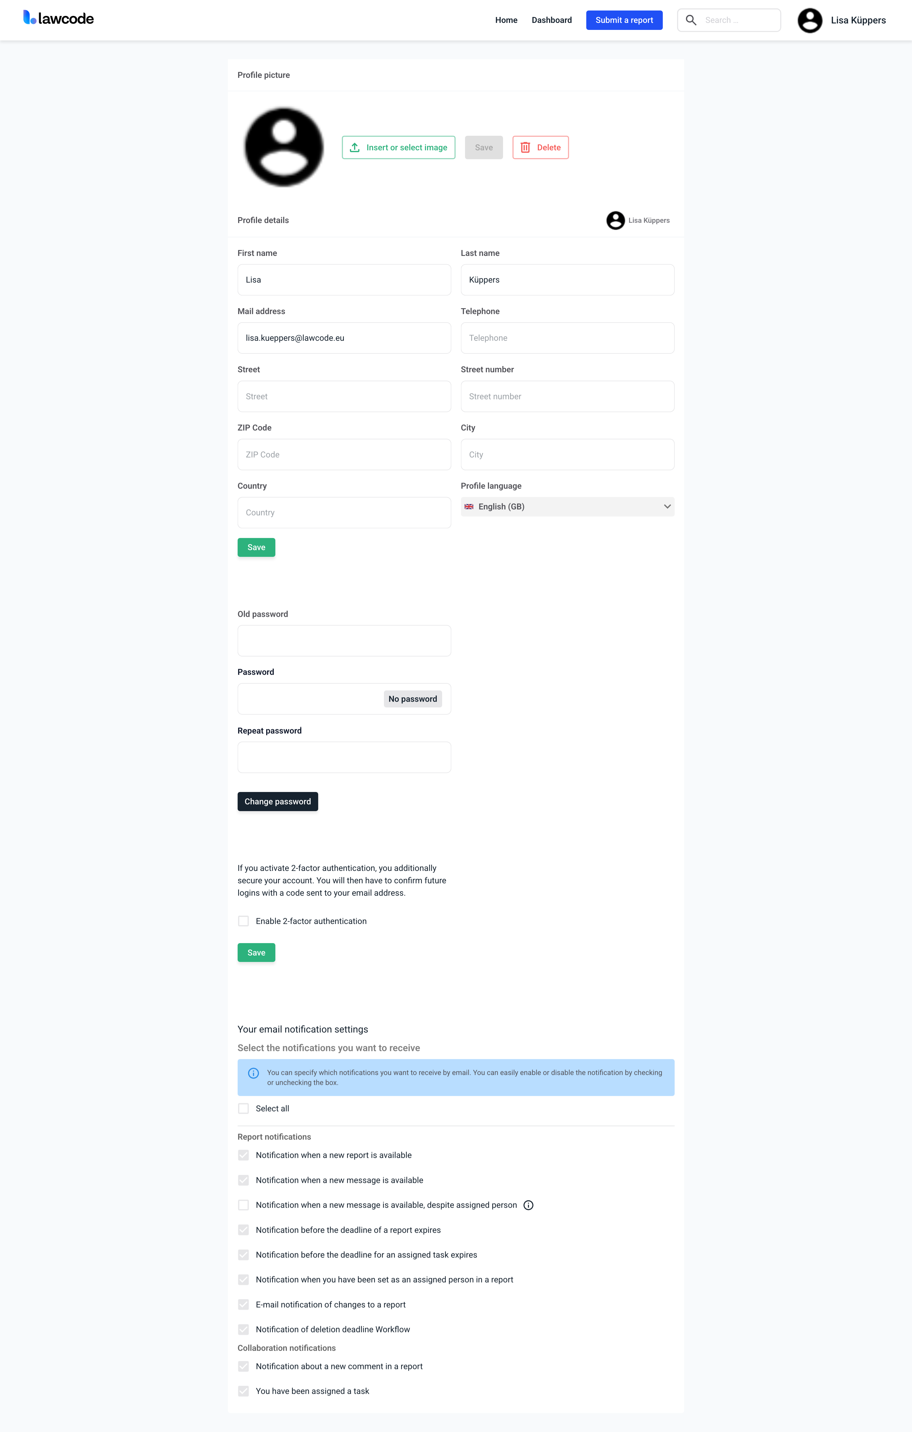The width and height of the screenshot is (912, 1432).
Task: Click the Submit a report button
Action: (624, 20)
